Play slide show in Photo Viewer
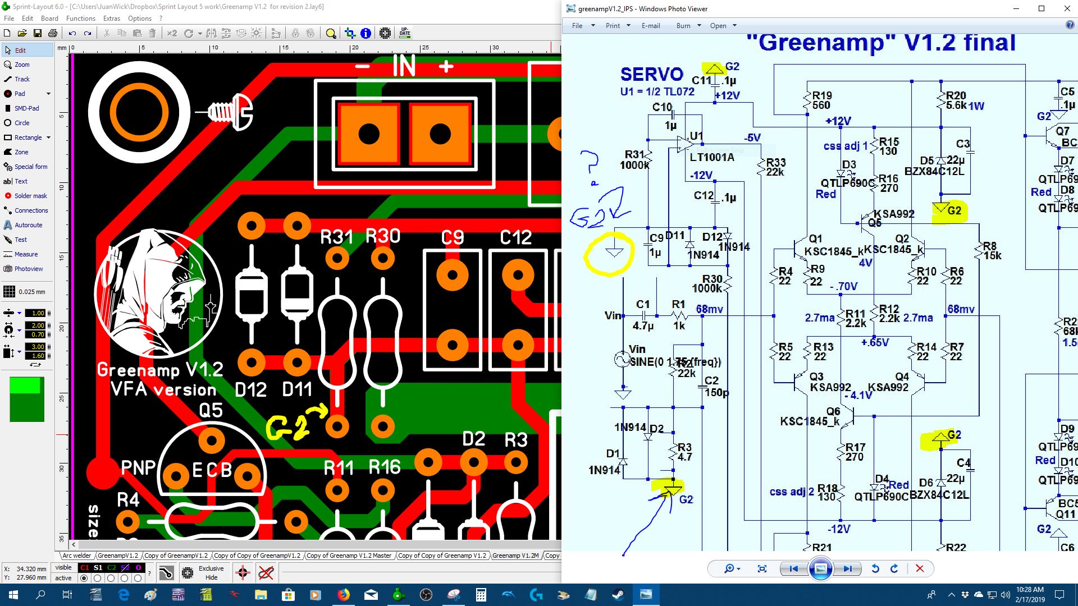 (820, 569)
